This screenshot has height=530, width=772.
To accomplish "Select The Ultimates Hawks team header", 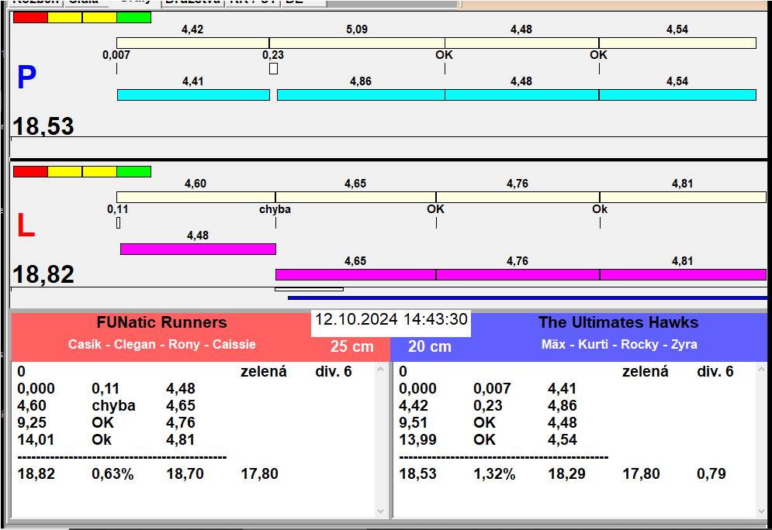I will (x=618, y=323).
